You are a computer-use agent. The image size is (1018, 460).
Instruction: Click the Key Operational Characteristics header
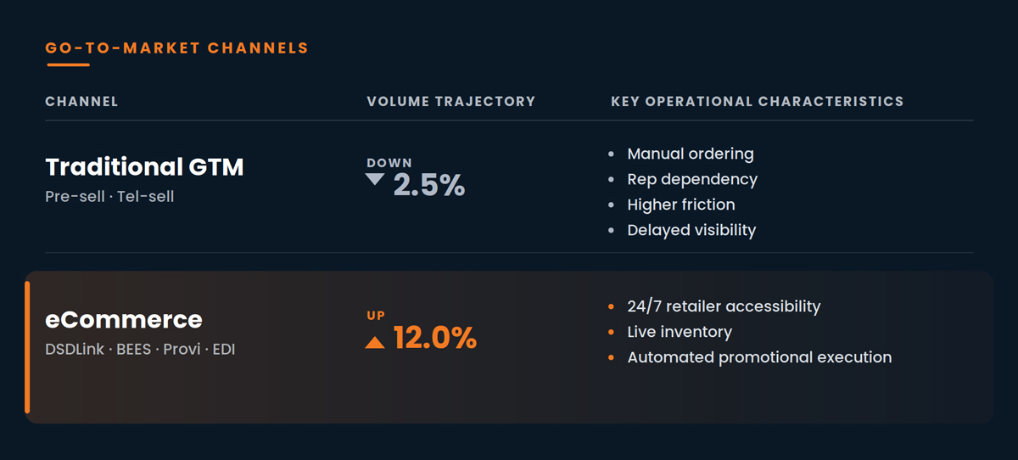click(x=758, y=102)
